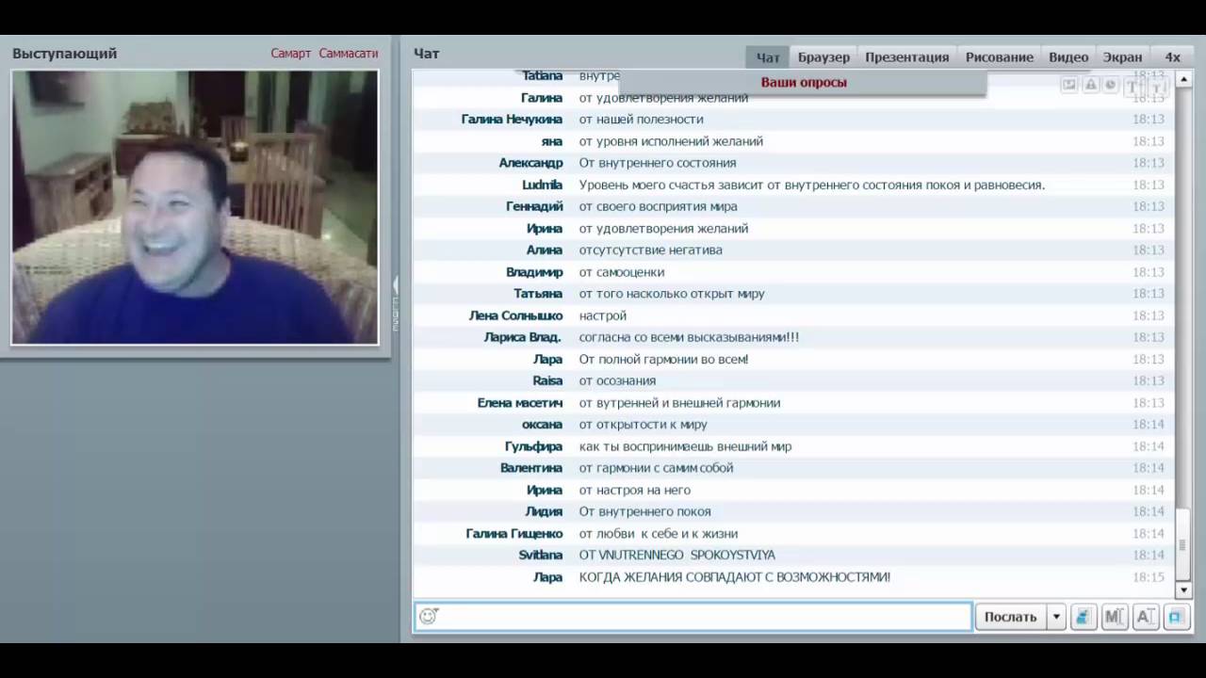1206x678 pixels.
Task: Click the larger T text-size icon
Action: (1133, 86)
